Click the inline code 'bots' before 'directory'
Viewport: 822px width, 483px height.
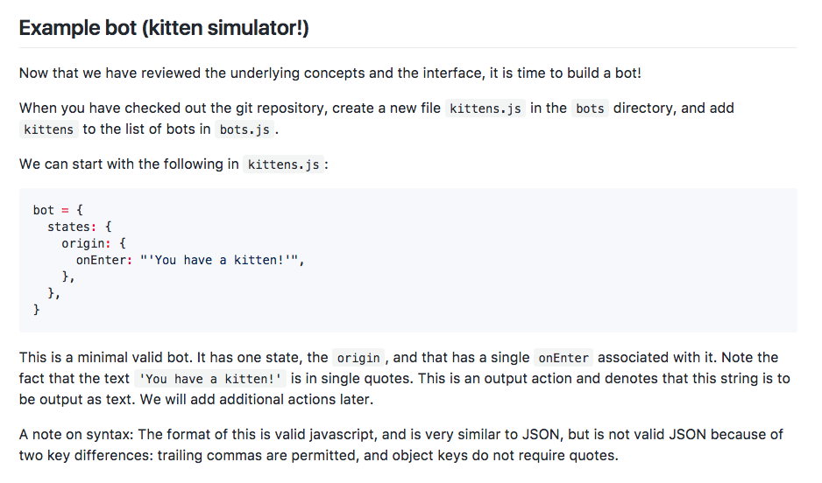point(589,108)
